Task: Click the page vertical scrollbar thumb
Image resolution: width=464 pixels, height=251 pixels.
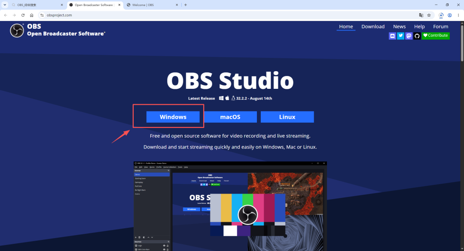Action: [x=462, y=43]
